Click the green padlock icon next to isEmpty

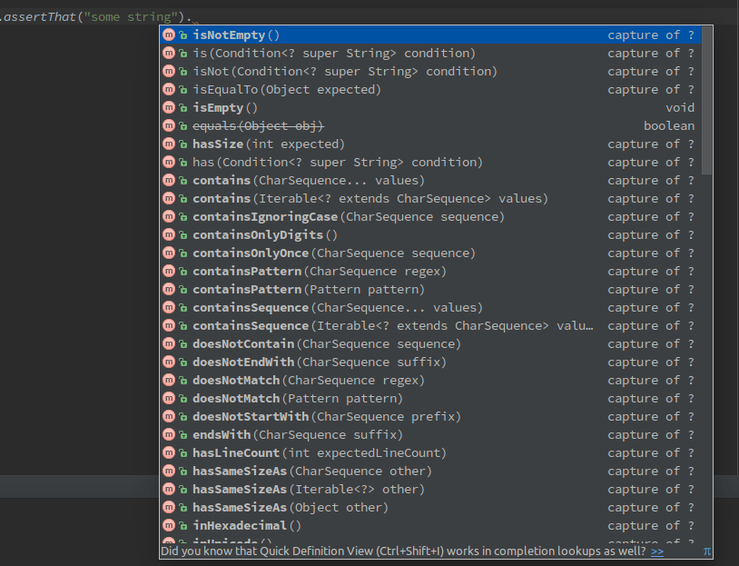pos(182,107)
